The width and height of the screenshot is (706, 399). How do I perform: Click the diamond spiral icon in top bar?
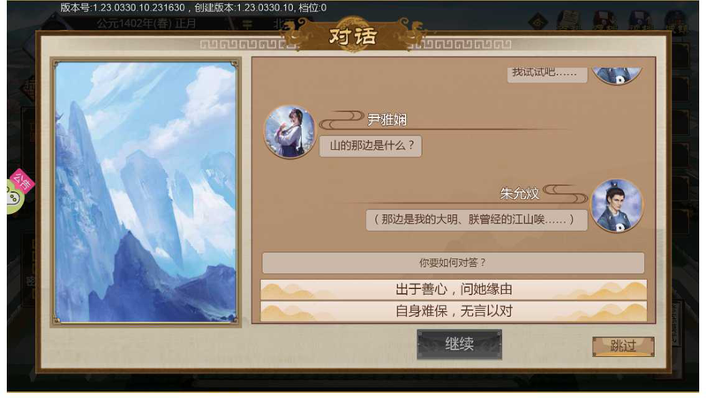click(538, 22)
